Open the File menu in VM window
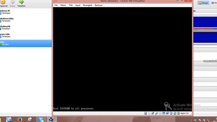 pyautogui.click(x=56, y=5)
